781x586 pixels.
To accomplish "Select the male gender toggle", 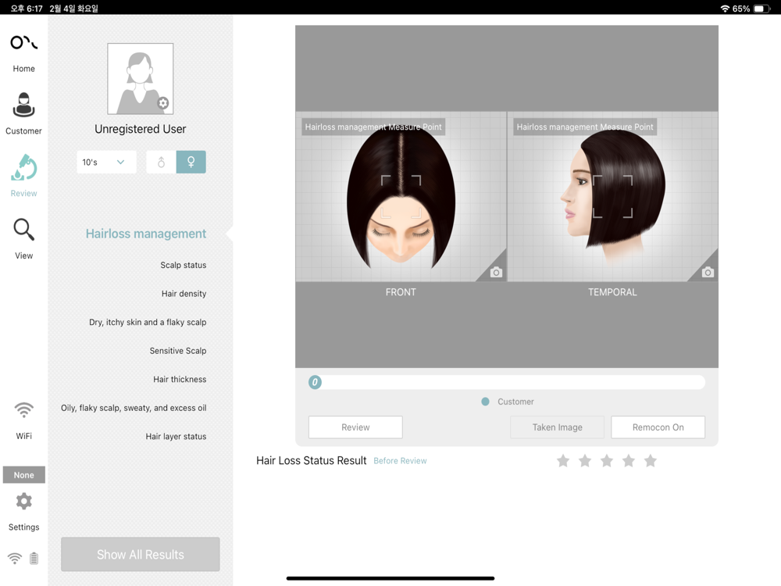I will 161,162.
